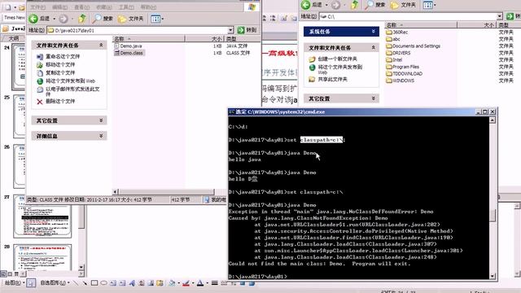Toggle Folders (文件夹) in C:\ Explorer toolbar
521x293 pixels.
403,5
